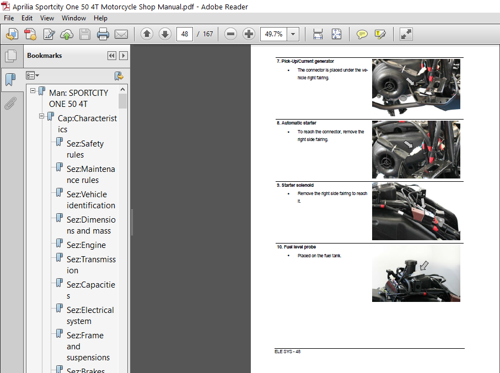Click the bookmarks panel scrollbar thumb

(122, 101)
